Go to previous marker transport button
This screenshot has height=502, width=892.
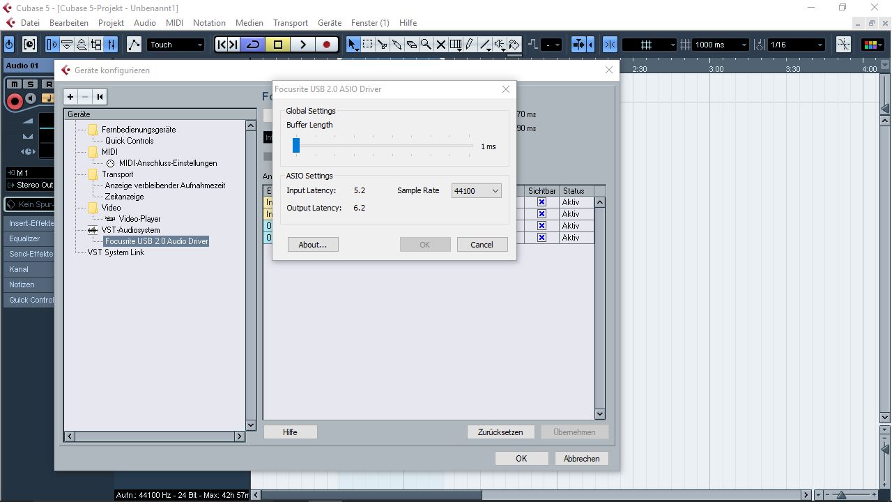(x=222, y=45)
